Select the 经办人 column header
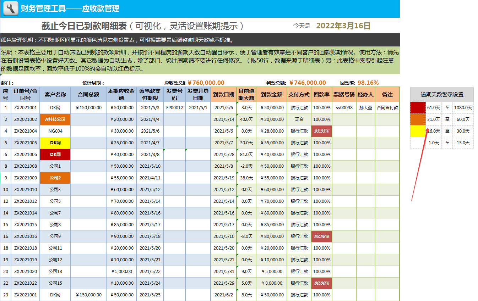This screenshot has height=301, width=478. (366, 95)
